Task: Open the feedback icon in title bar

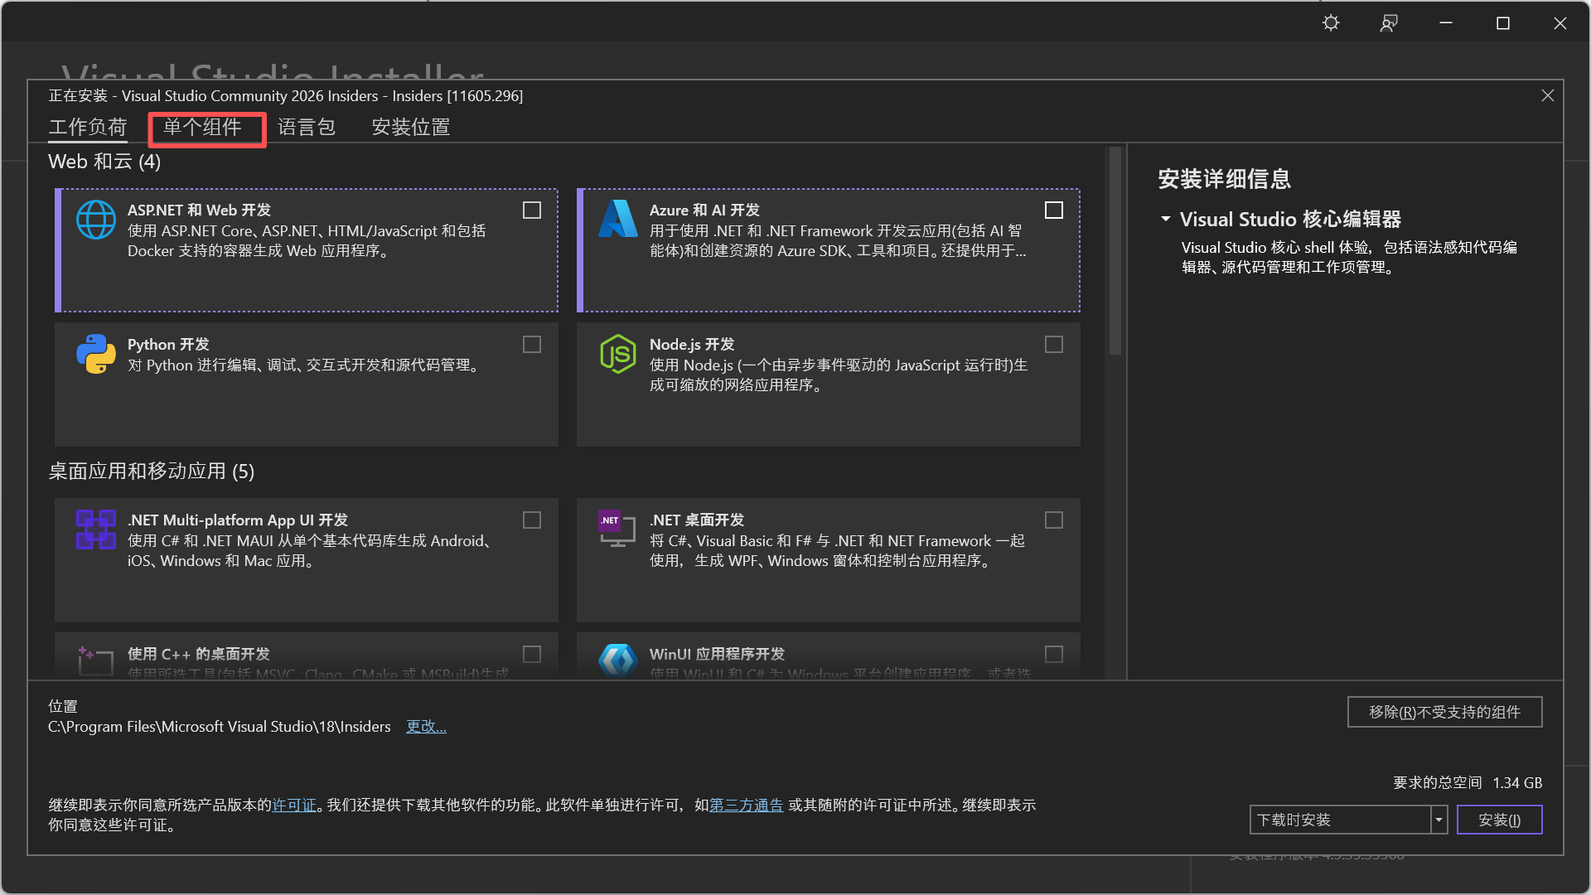Action: pyautogui.click(x=1389, y=23)
